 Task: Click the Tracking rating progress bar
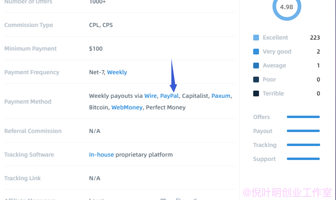tap(303, 145)
